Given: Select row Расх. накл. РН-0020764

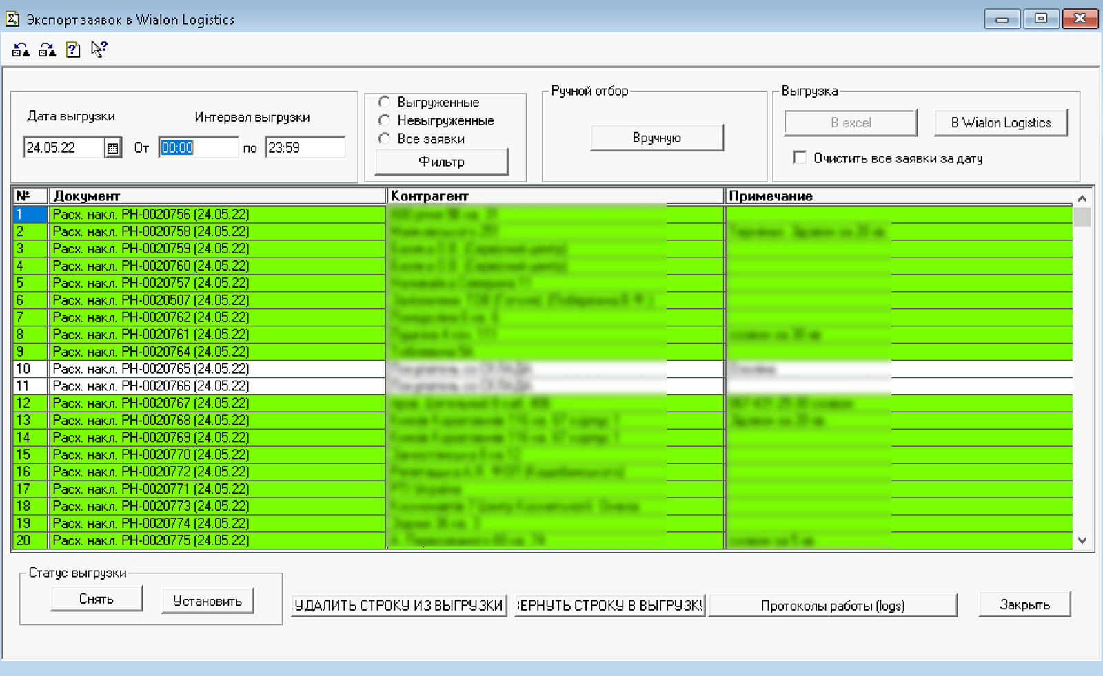Looking at the screenshot, I should pyautogui.click(x=543, y=352).
